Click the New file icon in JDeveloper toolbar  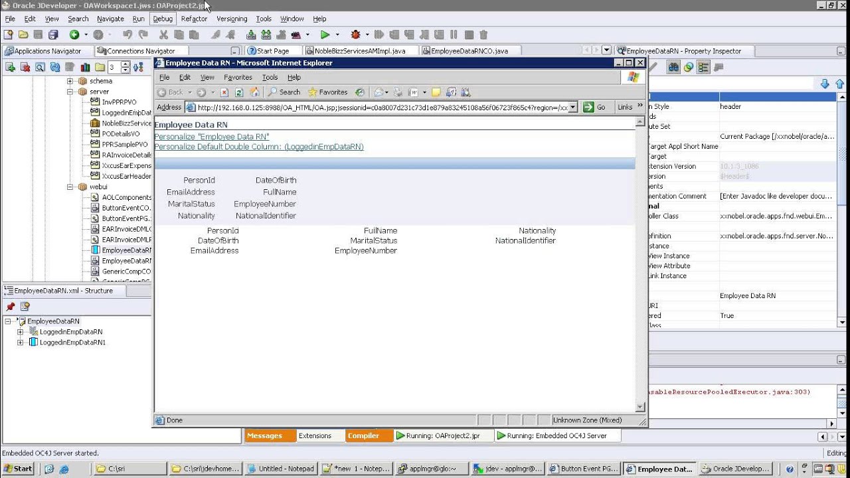(9, 35)
